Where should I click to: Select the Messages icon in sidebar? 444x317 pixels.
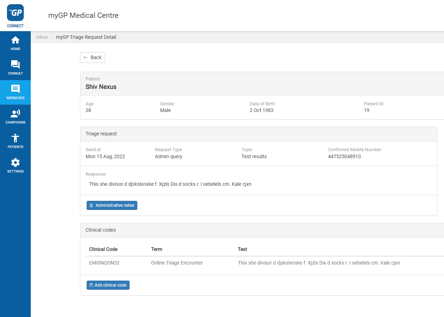pyautogui.click(x=15, y=89)
